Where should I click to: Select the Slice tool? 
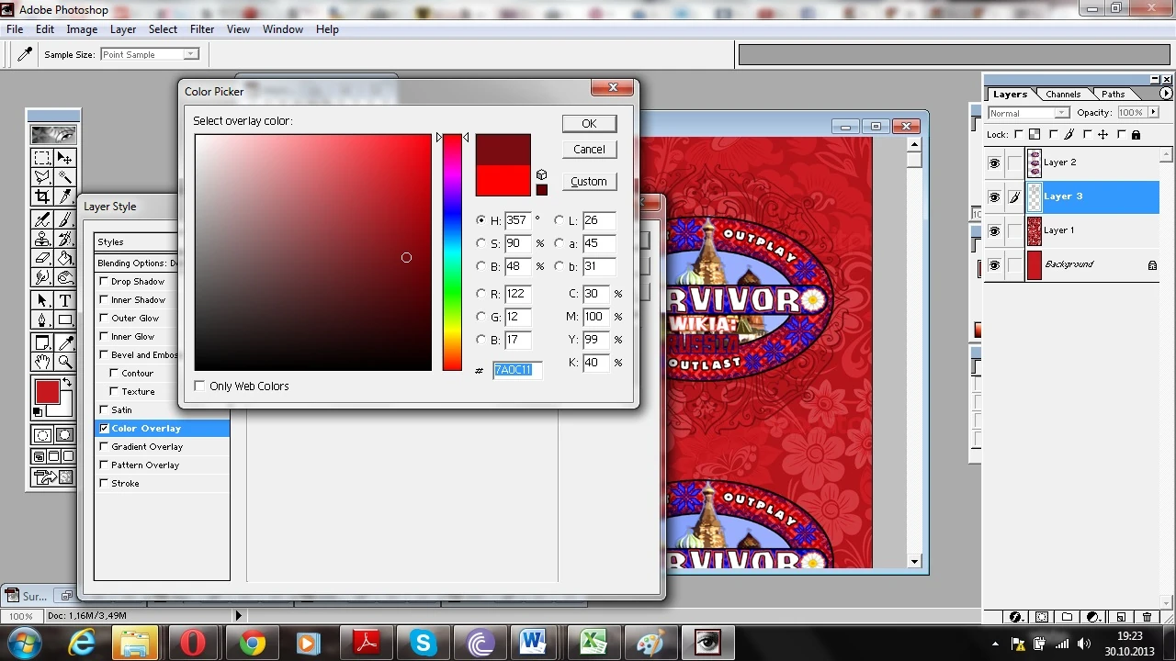64,196
